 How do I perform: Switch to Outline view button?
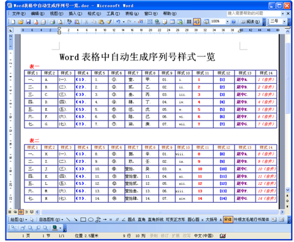(x=26, y=212)
